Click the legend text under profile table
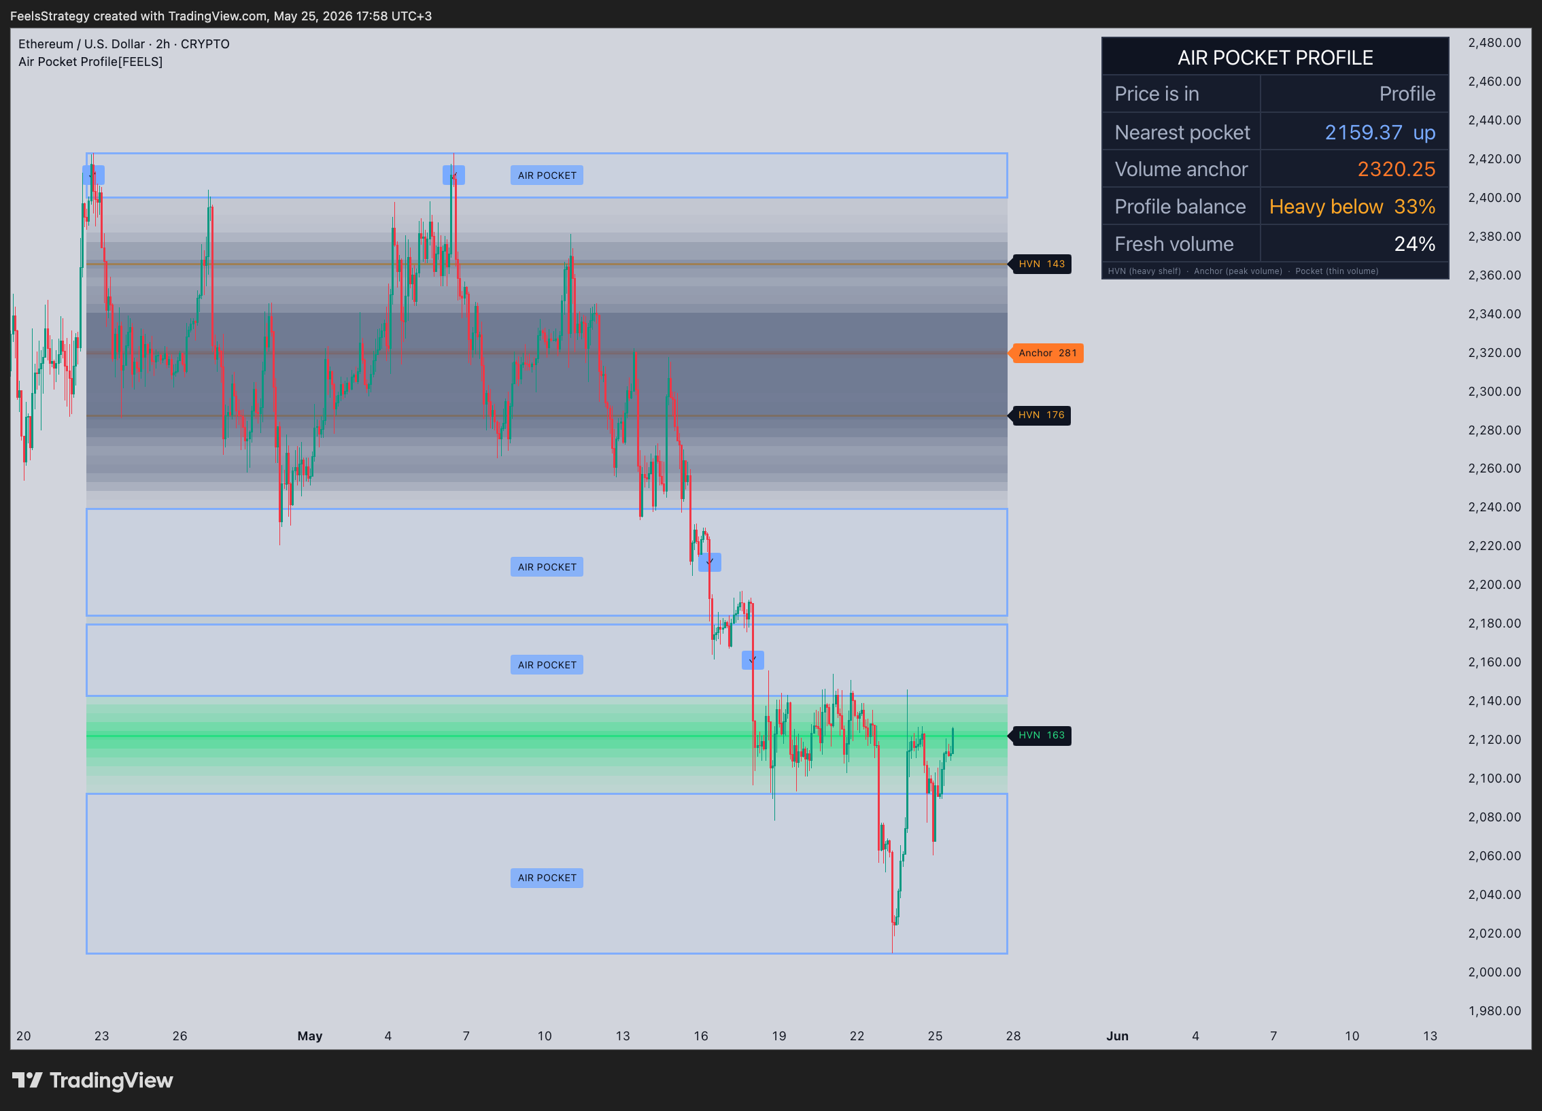1542x1111 pixels. pyautogui.click(x=1243, y=271)
